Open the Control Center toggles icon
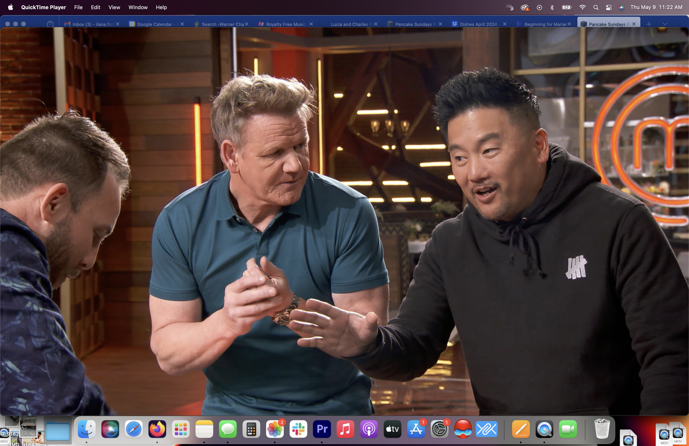 609,7
